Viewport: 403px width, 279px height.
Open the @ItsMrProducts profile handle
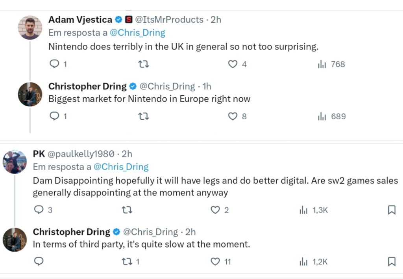pyautogui.click(x=169, y=20)
